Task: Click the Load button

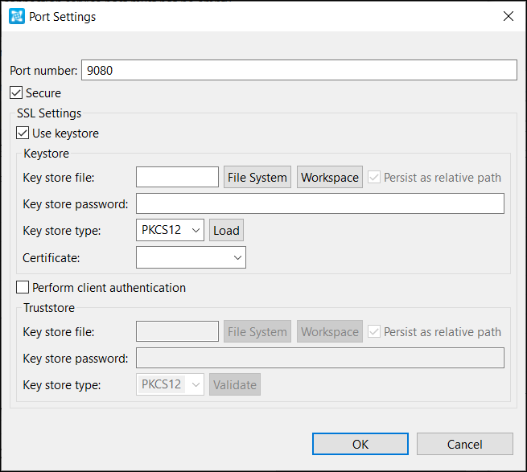Action: (x=227, y=230)
